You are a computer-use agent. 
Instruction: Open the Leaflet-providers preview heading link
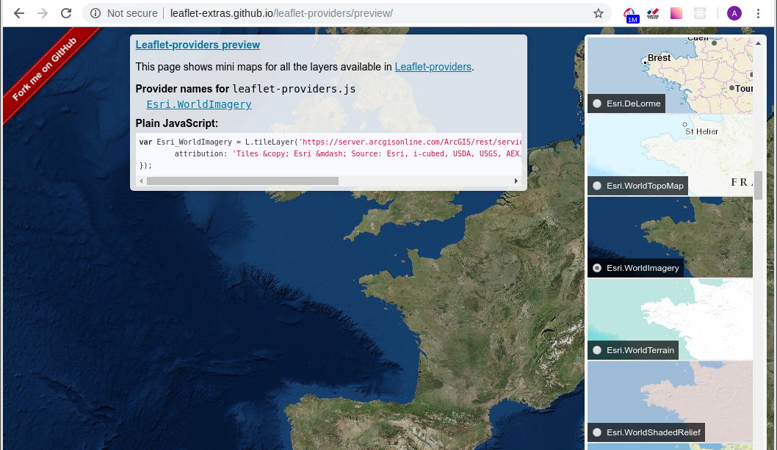198,45
